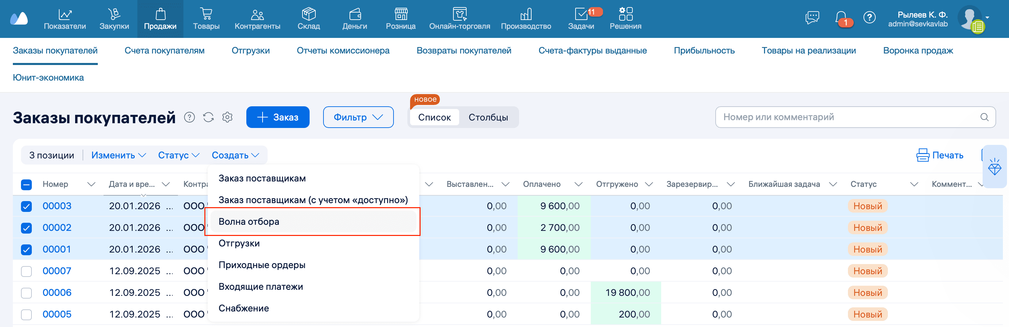Open the Фильтр dropdown

pos(358,117)
